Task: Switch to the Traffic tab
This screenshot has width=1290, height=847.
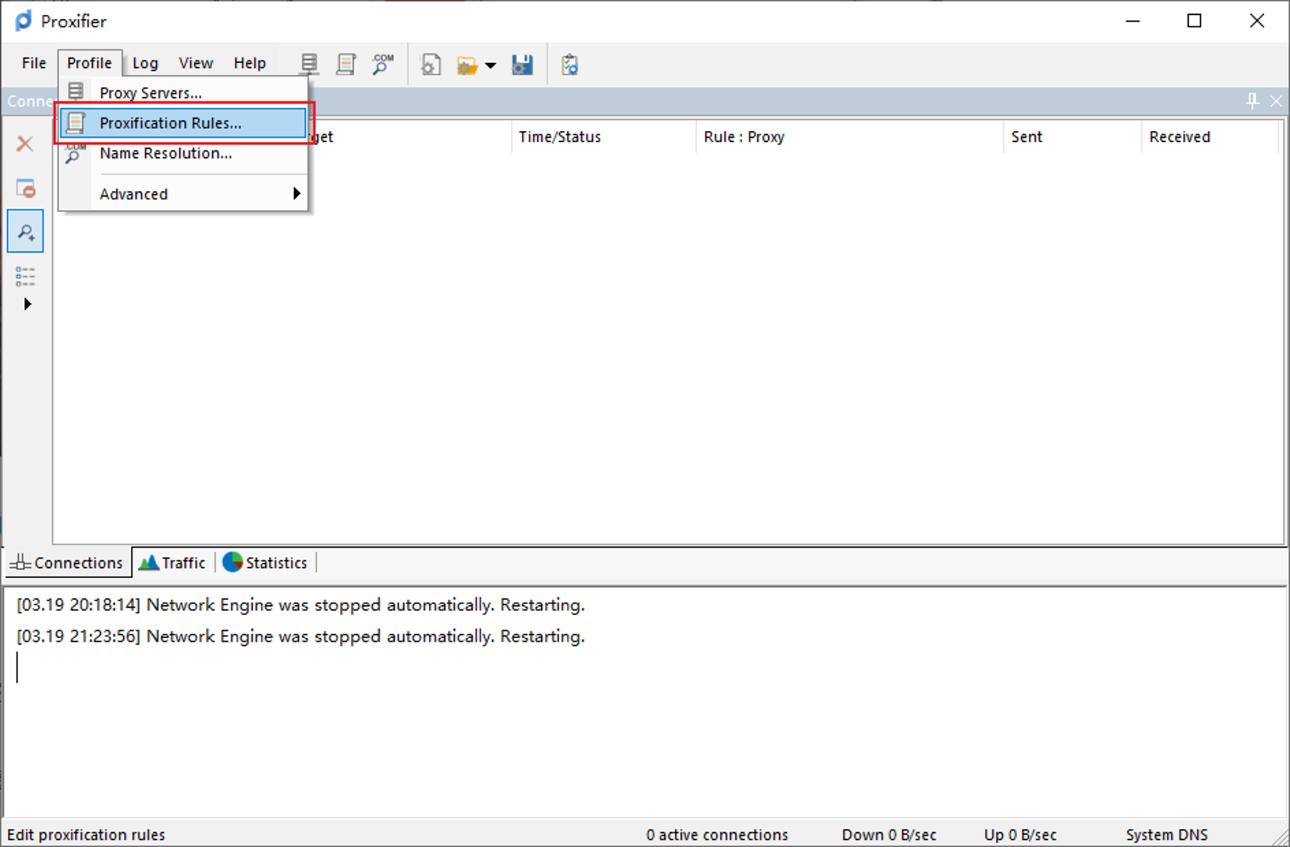Action: 173,563
